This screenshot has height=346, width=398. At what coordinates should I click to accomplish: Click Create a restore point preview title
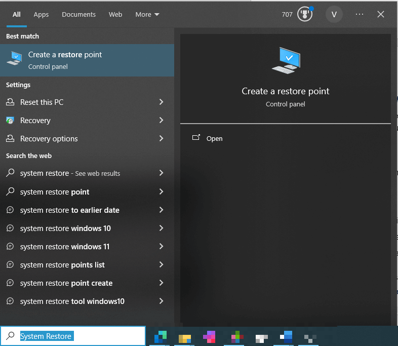[x=285, y=91]
